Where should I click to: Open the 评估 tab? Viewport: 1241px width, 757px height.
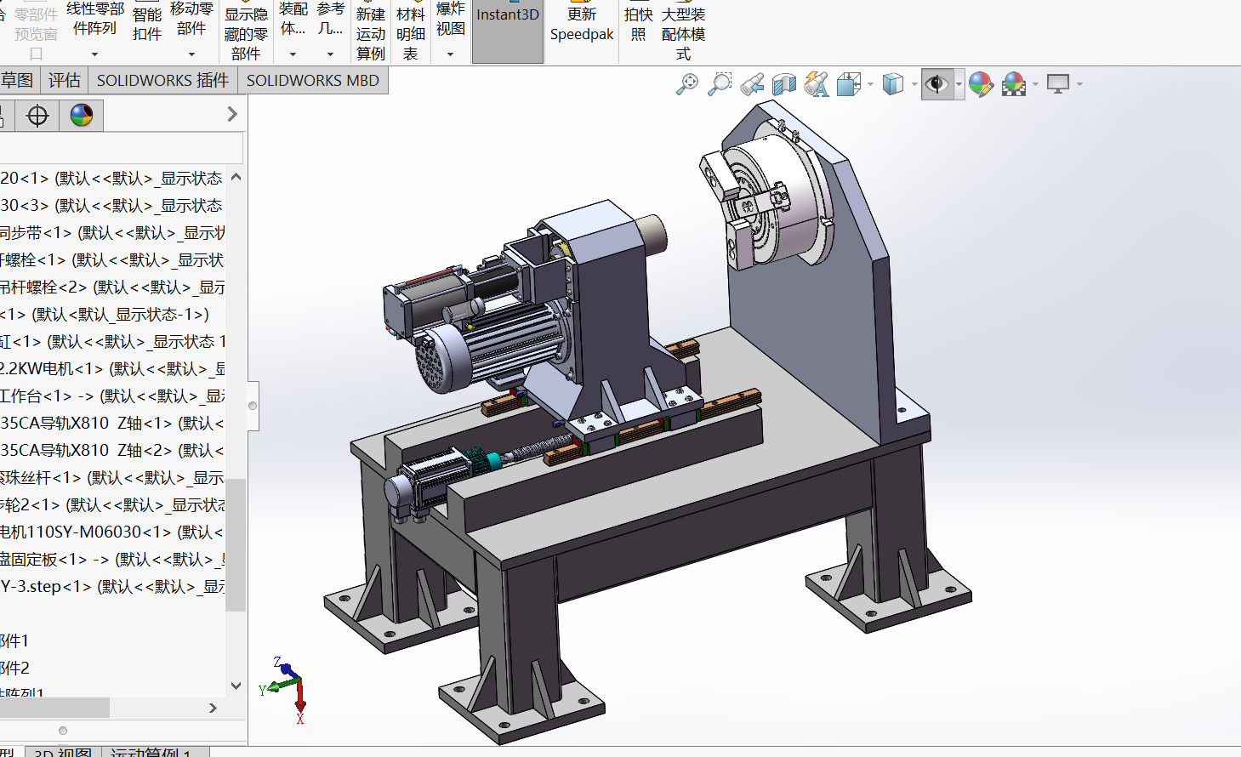65,81
